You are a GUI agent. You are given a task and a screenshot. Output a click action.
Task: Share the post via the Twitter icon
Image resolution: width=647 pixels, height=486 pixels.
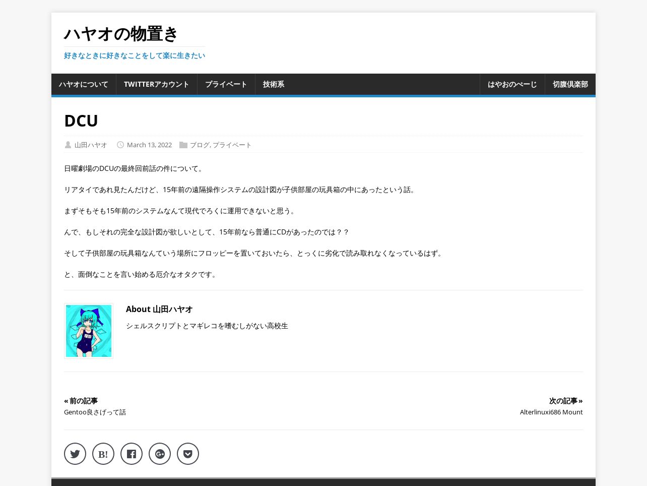tap(75, 454)
